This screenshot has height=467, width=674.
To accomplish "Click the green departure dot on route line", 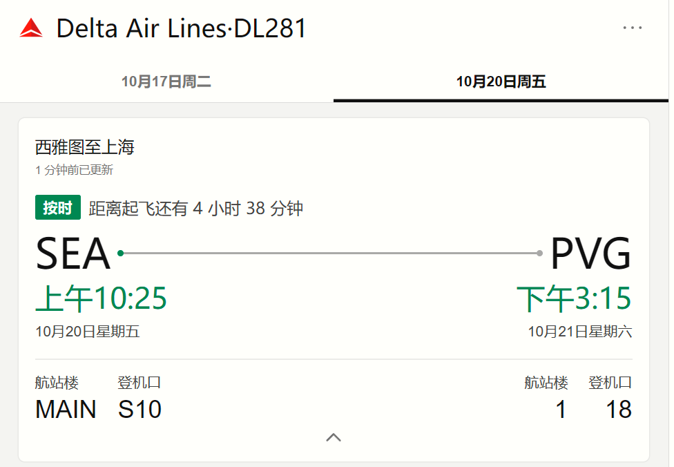I will tap(121, 254).
